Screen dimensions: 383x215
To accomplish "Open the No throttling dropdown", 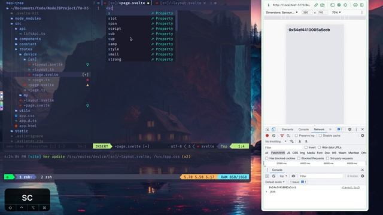I will tap(276, 142).
